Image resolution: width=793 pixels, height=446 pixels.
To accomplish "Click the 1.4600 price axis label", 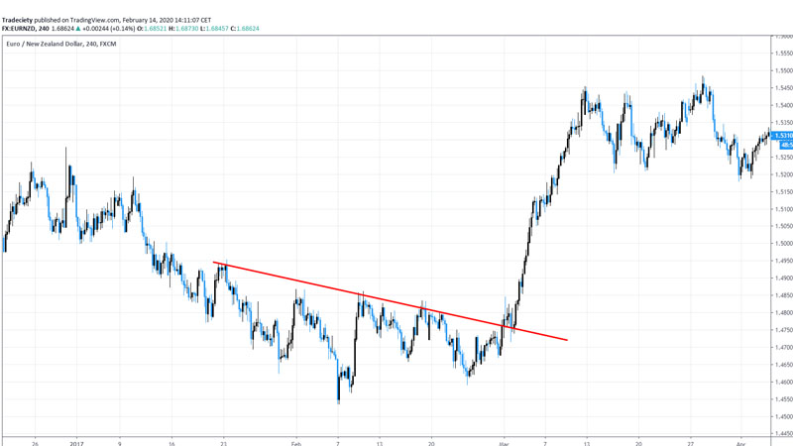I will (x=784, y=382).
